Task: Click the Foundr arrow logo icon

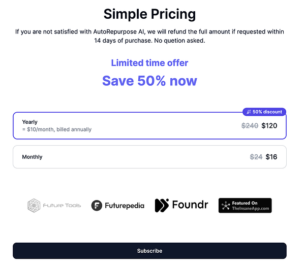Action: pos(162,206)
